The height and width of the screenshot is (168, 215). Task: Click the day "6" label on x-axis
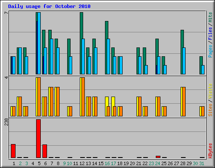coord(45,163)
